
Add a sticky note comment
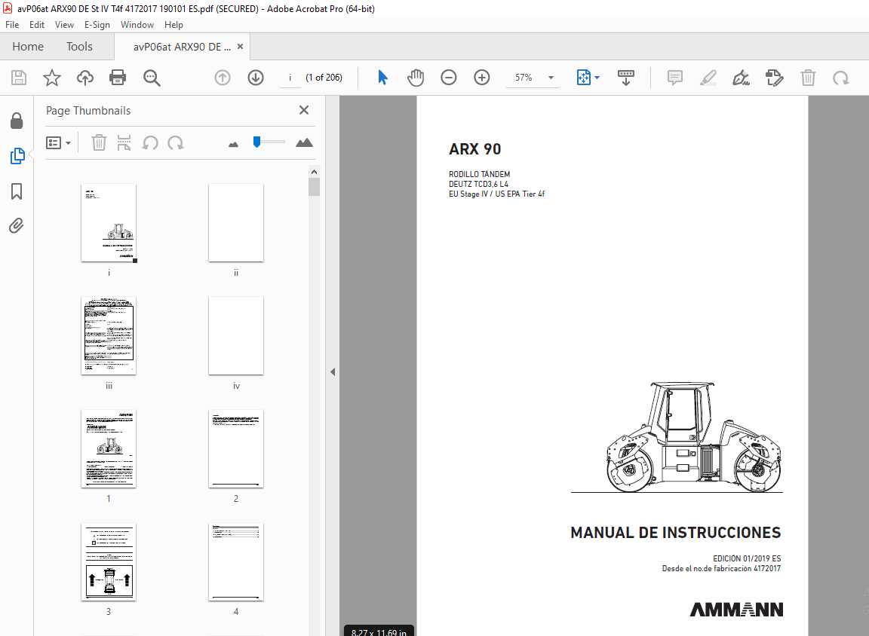click(675, 78)
